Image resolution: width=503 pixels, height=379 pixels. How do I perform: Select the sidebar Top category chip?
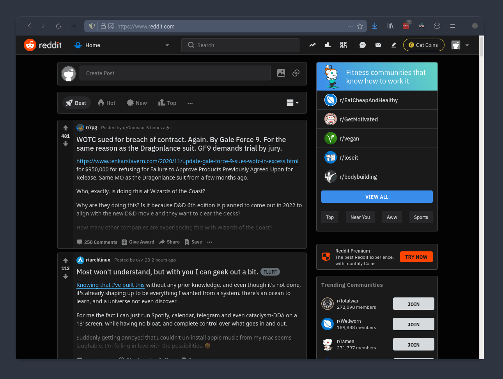pos(330,217)
